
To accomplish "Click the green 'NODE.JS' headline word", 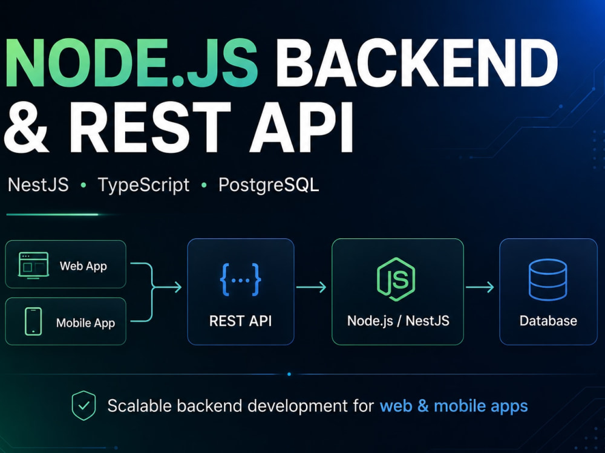I will coord(131,64).
